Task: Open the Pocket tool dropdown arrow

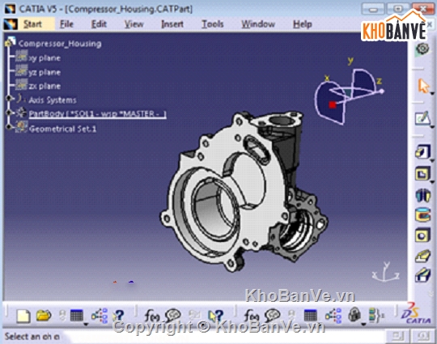Action: pos(432,182)
